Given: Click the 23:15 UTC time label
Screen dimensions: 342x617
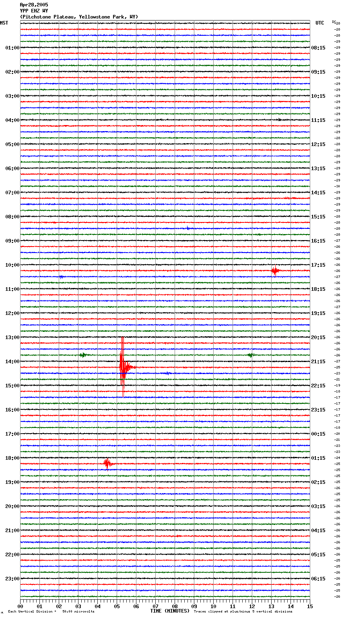Looking at the screenshot, I should coord(318,410).
